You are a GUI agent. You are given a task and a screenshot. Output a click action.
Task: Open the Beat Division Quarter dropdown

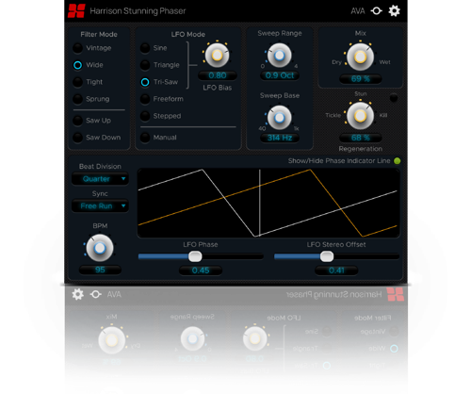100,179
